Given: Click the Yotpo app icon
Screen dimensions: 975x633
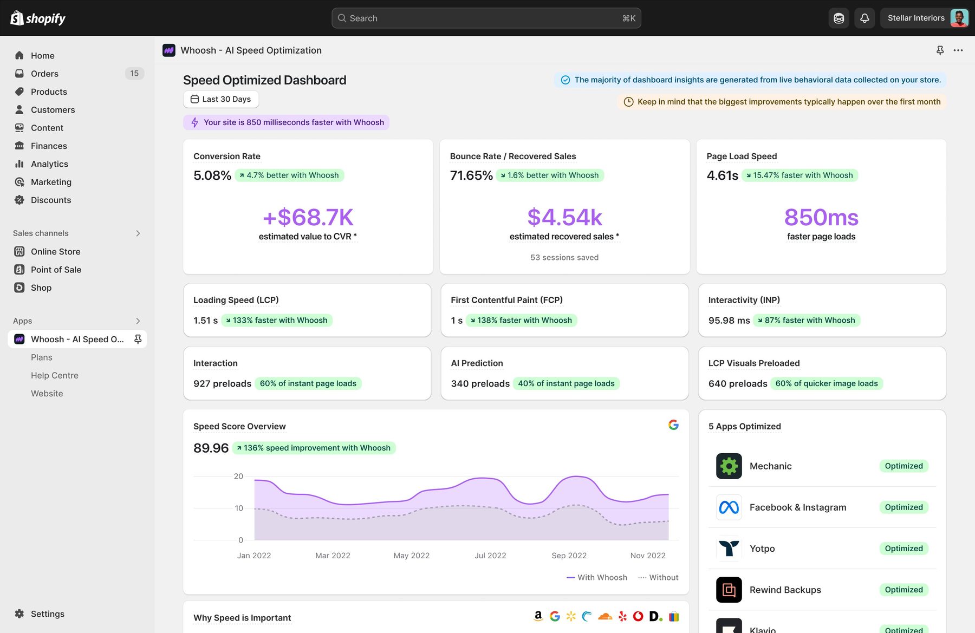Looking at the screenshot, I should (x=729, y=549).
